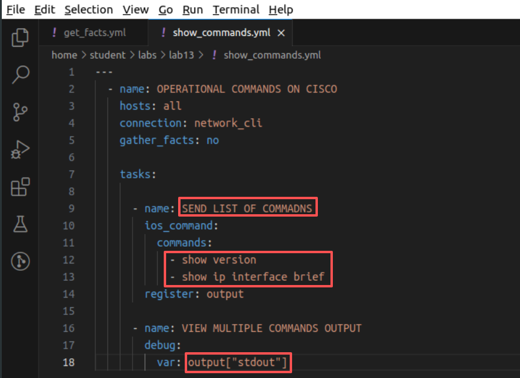Open the Terminal menu
Image resolution: width=520 pixels, height=378 pixels.
(x=236, y=10)
